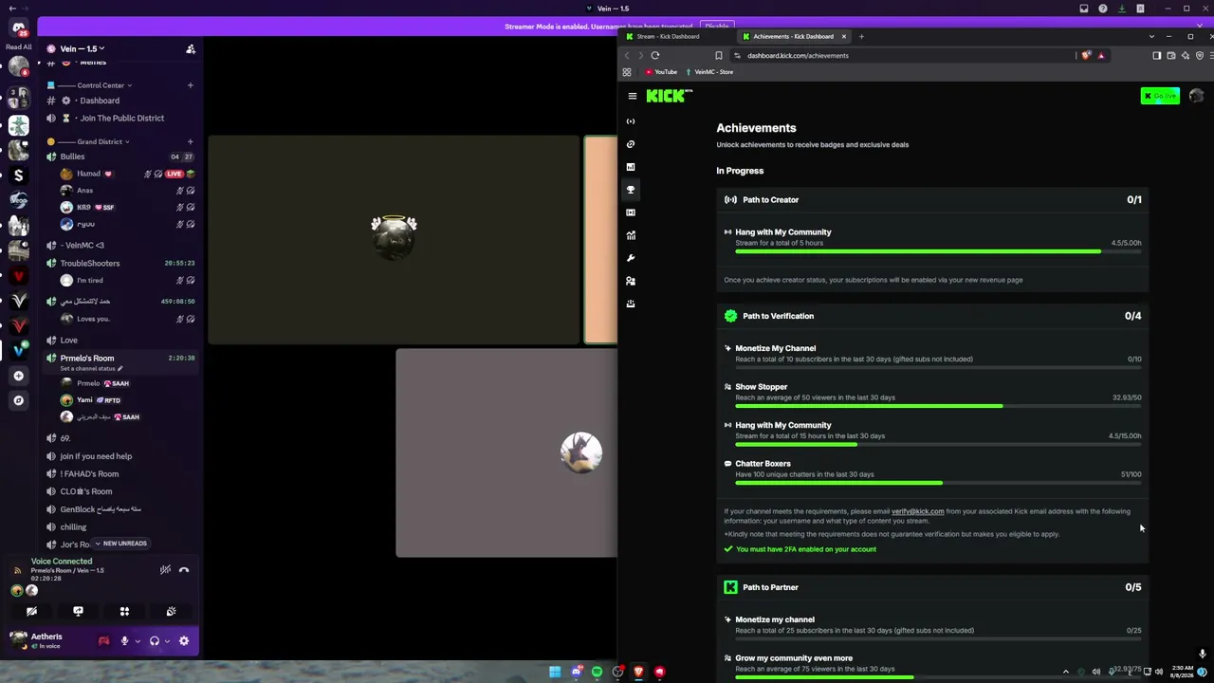Screen dimensions: 1214x683
Task: Open Discord direct messages home icon
Action: click(18, 28)
